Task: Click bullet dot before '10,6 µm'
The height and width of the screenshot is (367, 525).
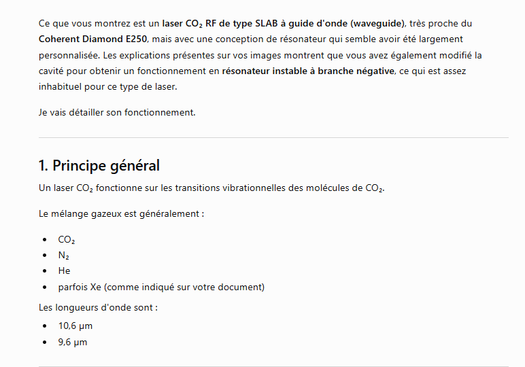Action: pyautogui.click(x=45, y=326)
